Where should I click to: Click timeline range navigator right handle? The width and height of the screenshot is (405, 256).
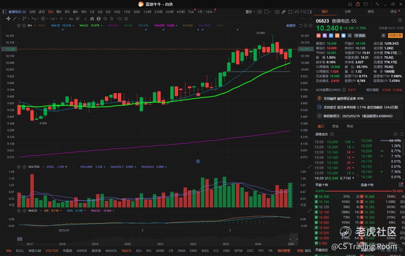coord(297,239)
